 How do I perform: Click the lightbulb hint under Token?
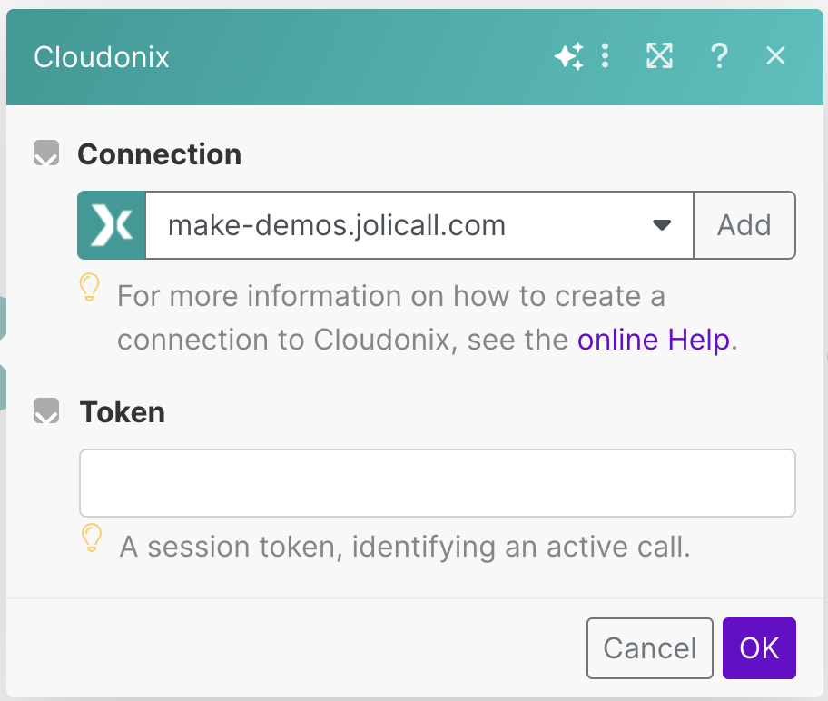91,538
